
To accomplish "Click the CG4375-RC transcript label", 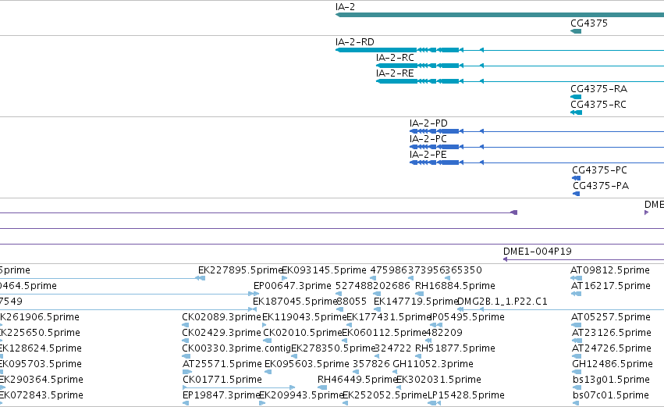I will tap(598, 105).
